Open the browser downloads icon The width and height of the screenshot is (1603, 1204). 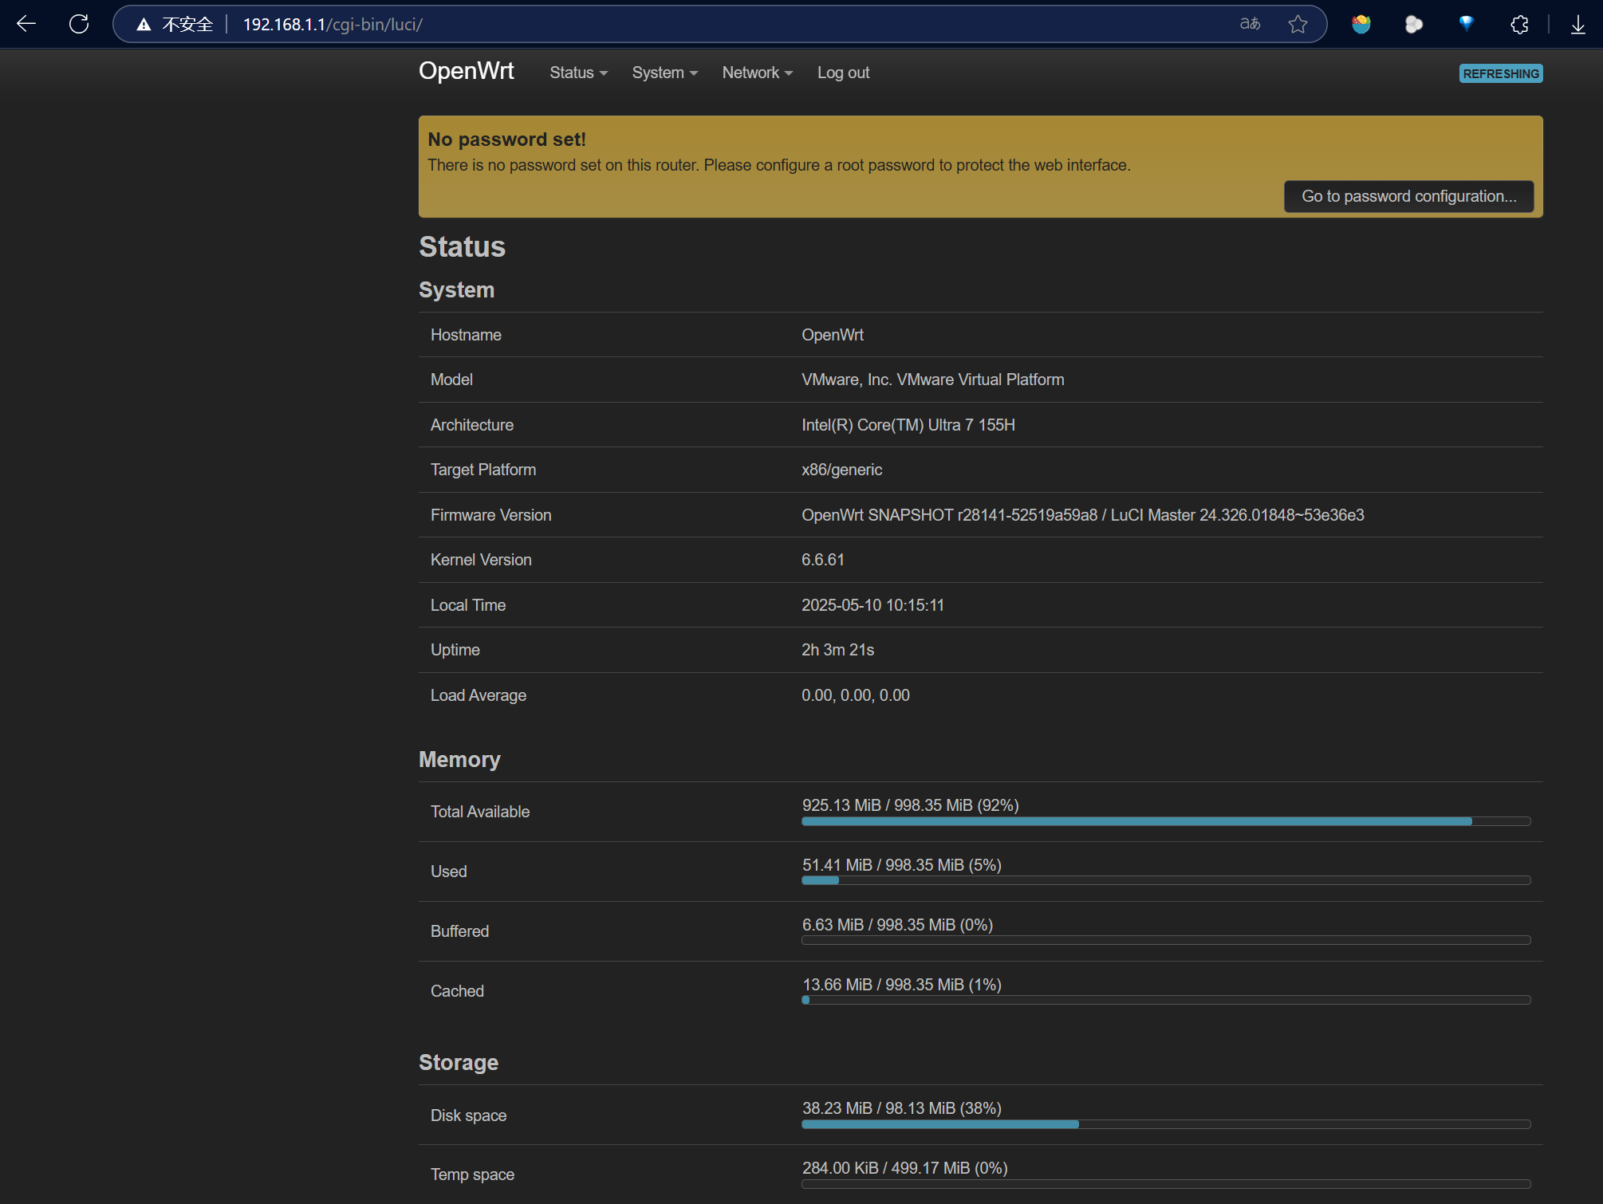click(x=1577, y=24)
